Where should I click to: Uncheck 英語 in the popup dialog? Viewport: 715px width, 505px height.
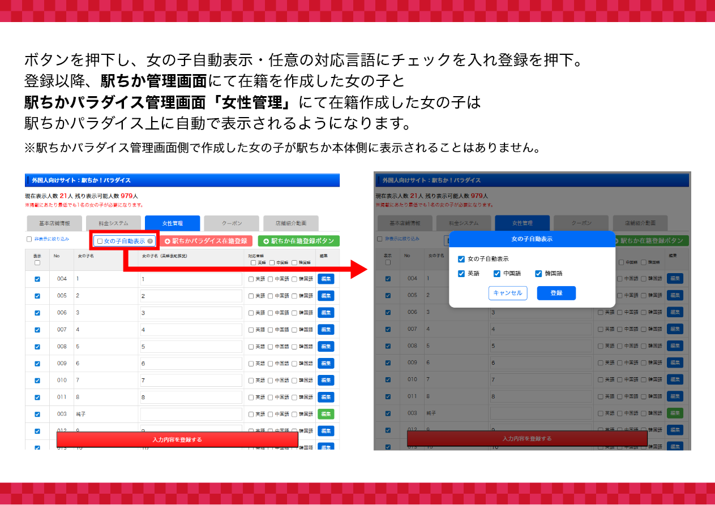[461, 274]
